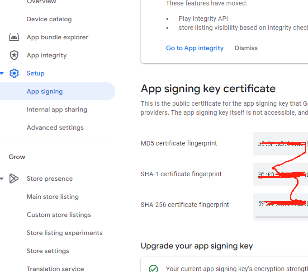Collapse the Store presence section arrow

[2, 178]
